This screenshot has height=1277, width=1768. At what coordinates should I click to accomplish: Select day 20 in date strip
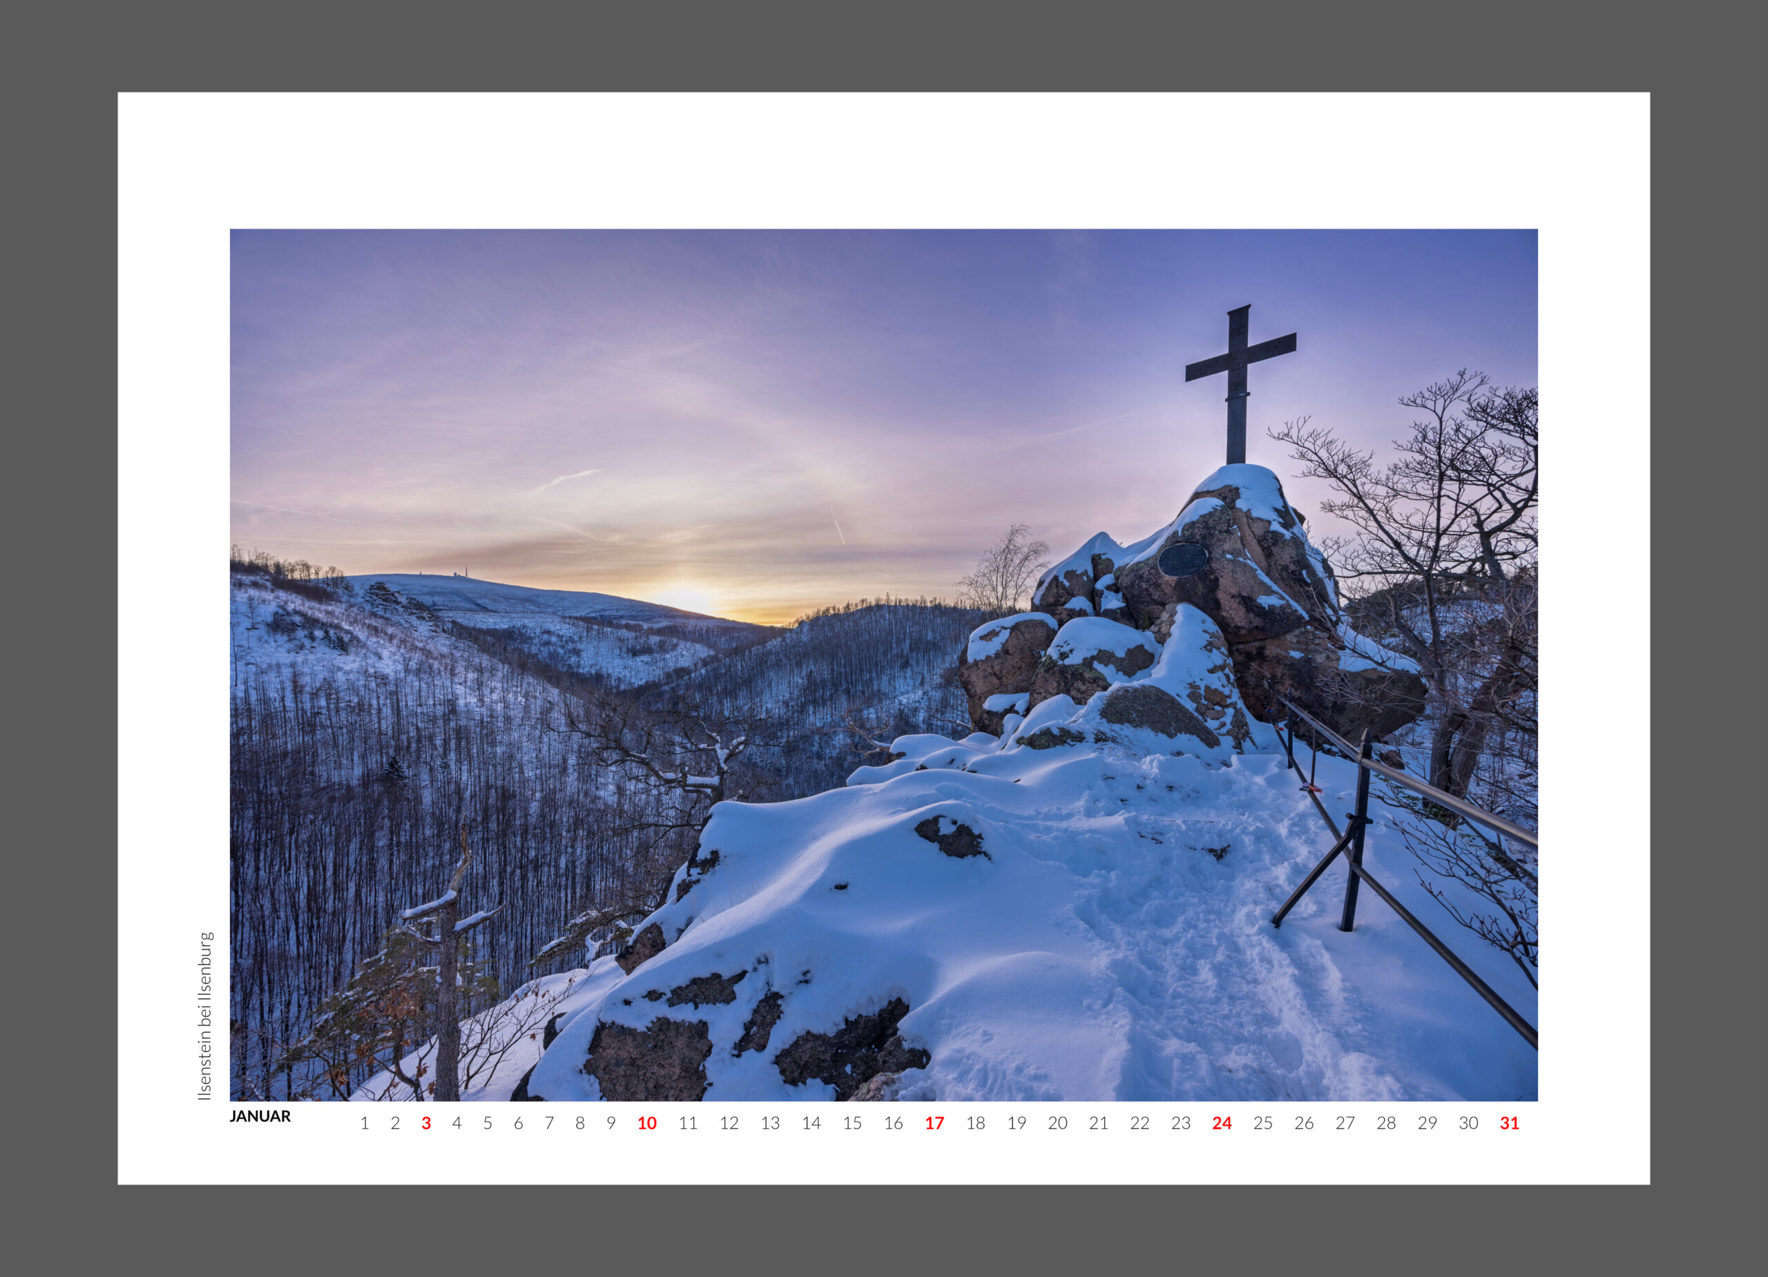point(1057,1122)
